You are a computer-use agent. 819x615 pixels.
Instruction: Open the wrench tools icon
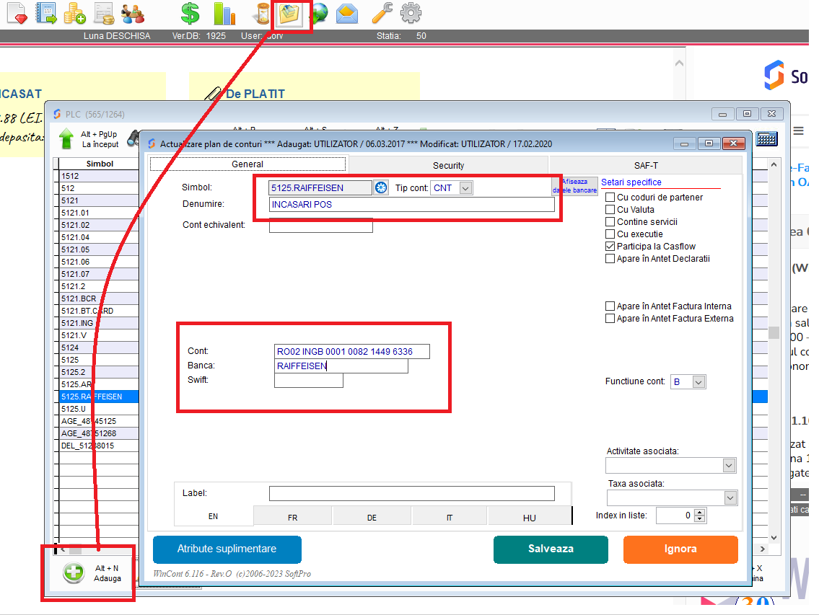pyautogui.click(x=382, y=13)
